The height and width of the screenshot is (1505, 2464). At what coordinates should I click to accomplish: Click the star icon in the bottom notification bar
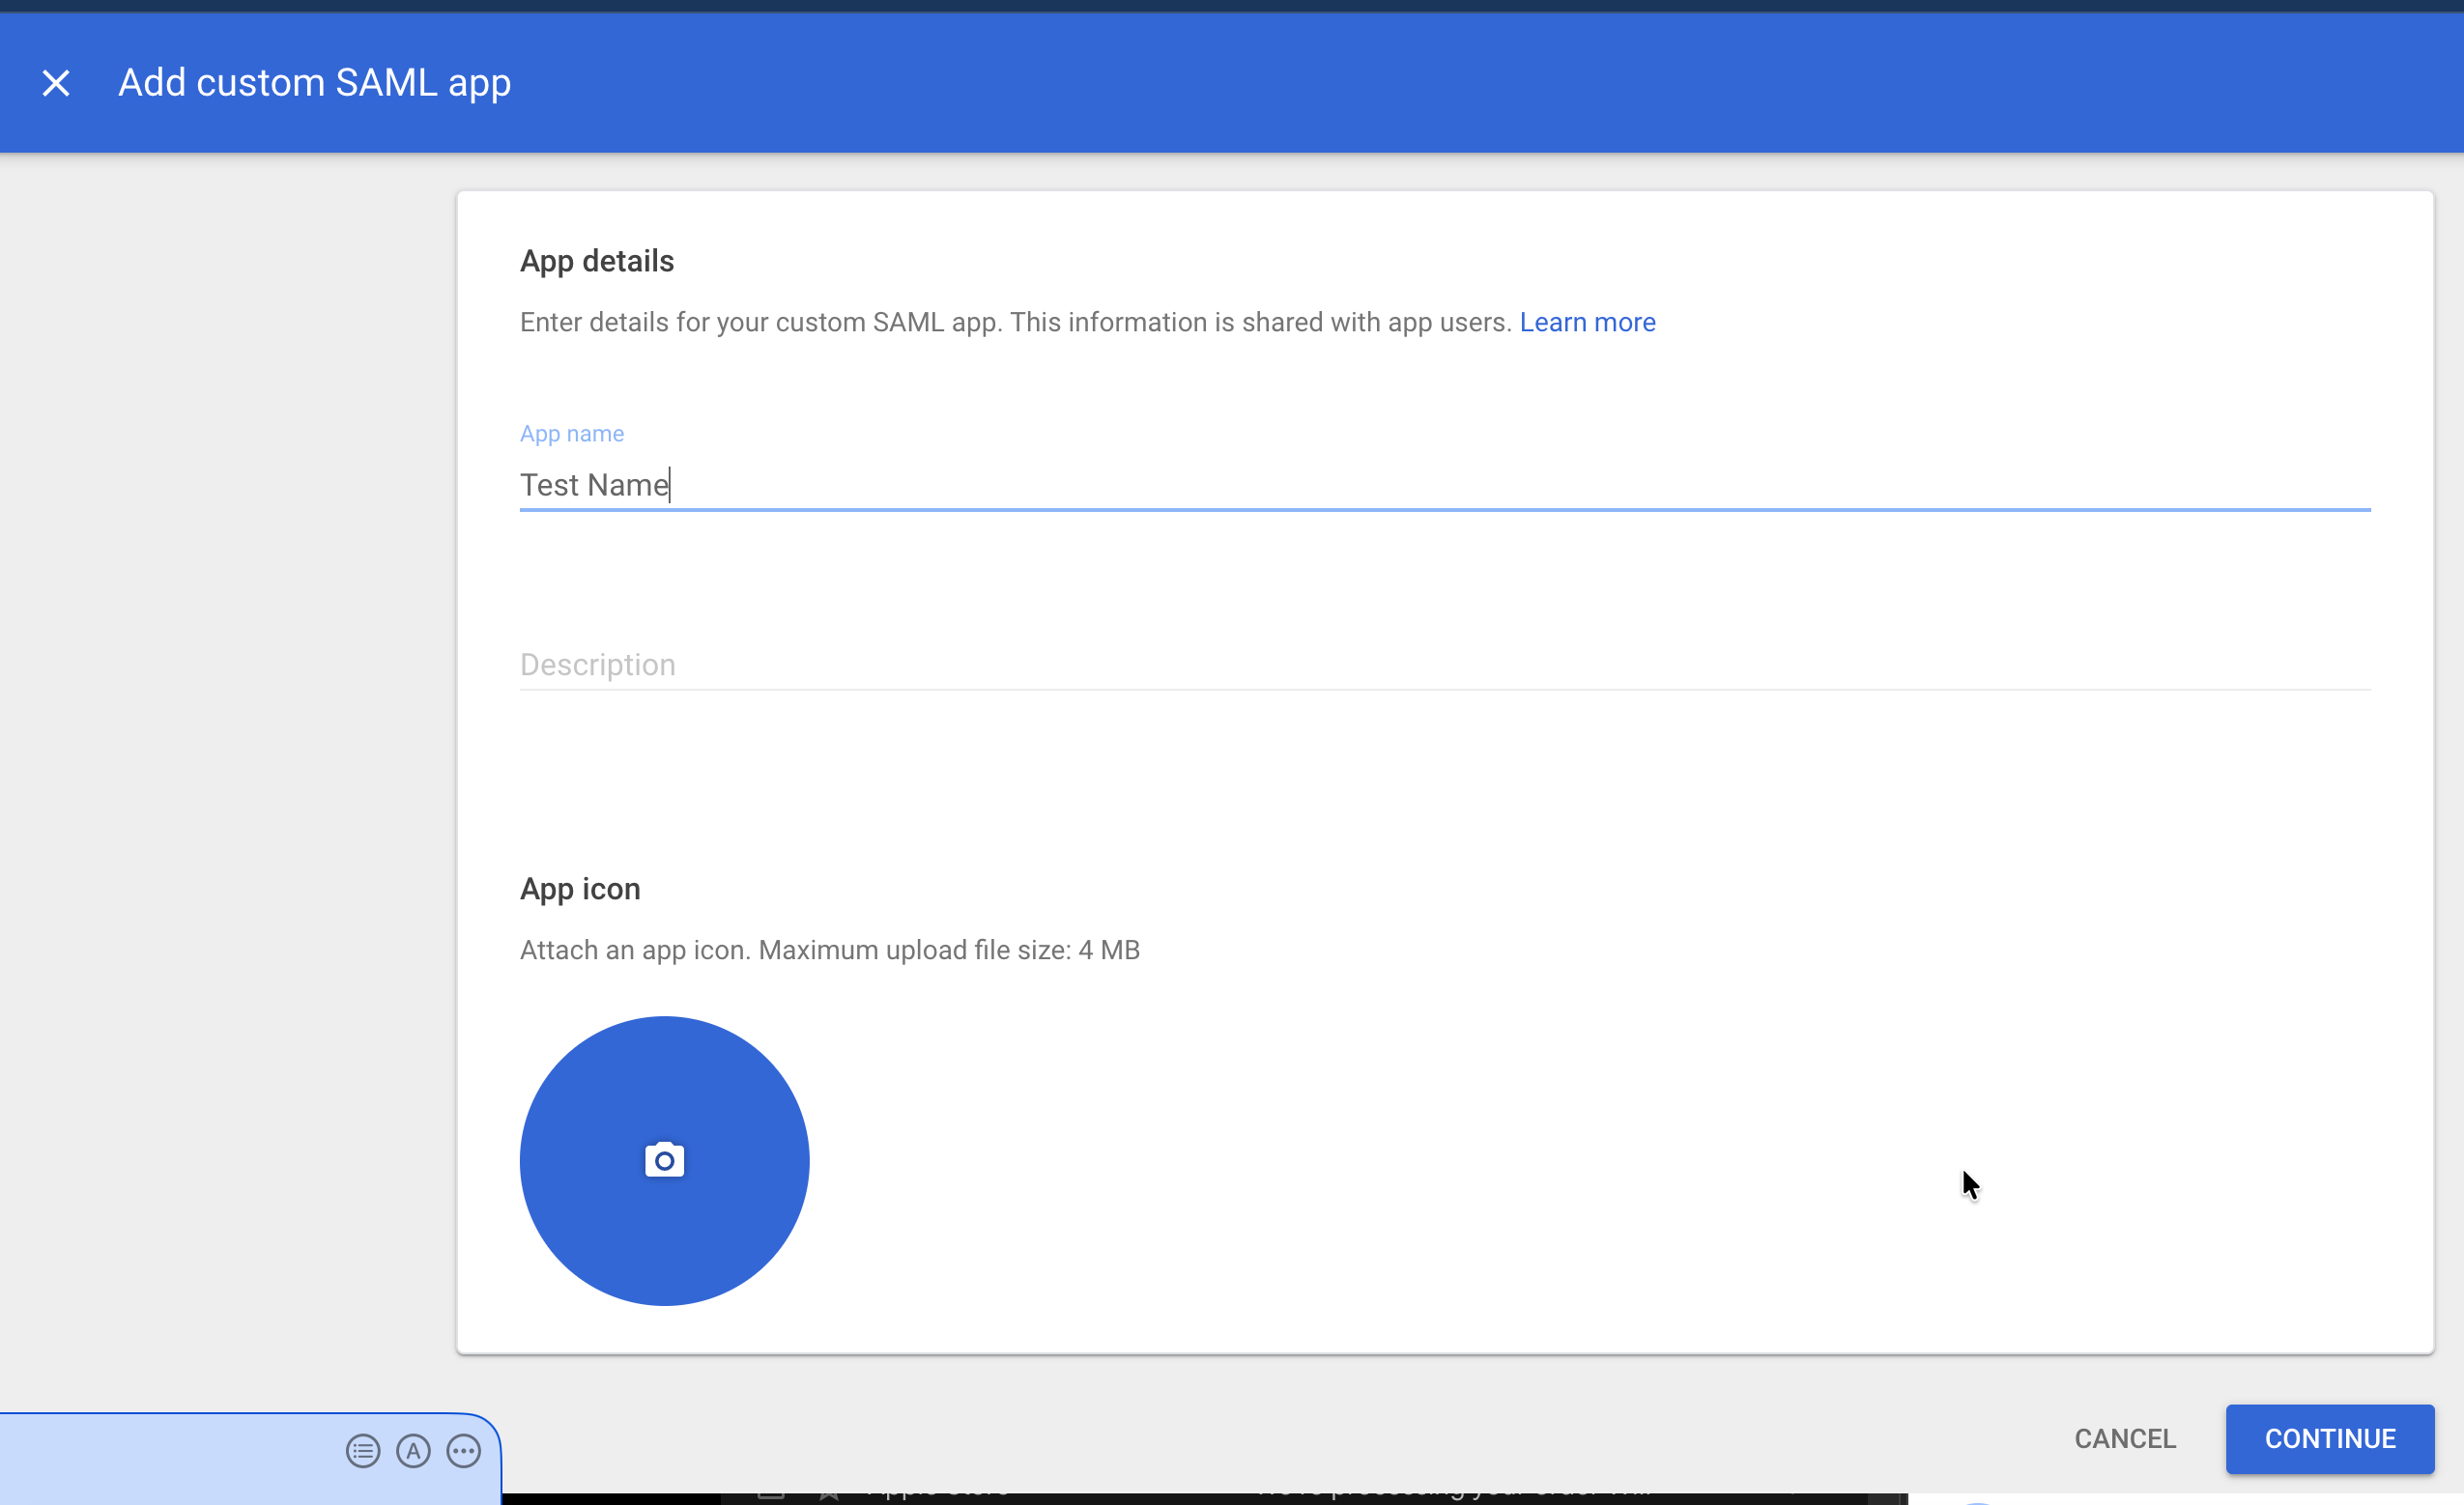828,1495
